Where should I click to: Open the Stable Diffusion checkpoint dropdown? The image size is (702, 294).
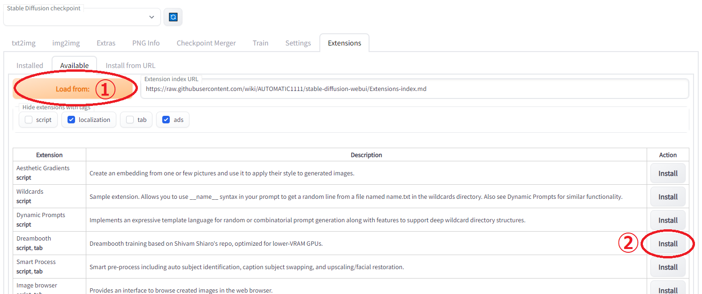82,17
